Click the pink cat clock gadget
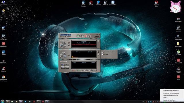 pyautogui.click(x=176, y=7)
